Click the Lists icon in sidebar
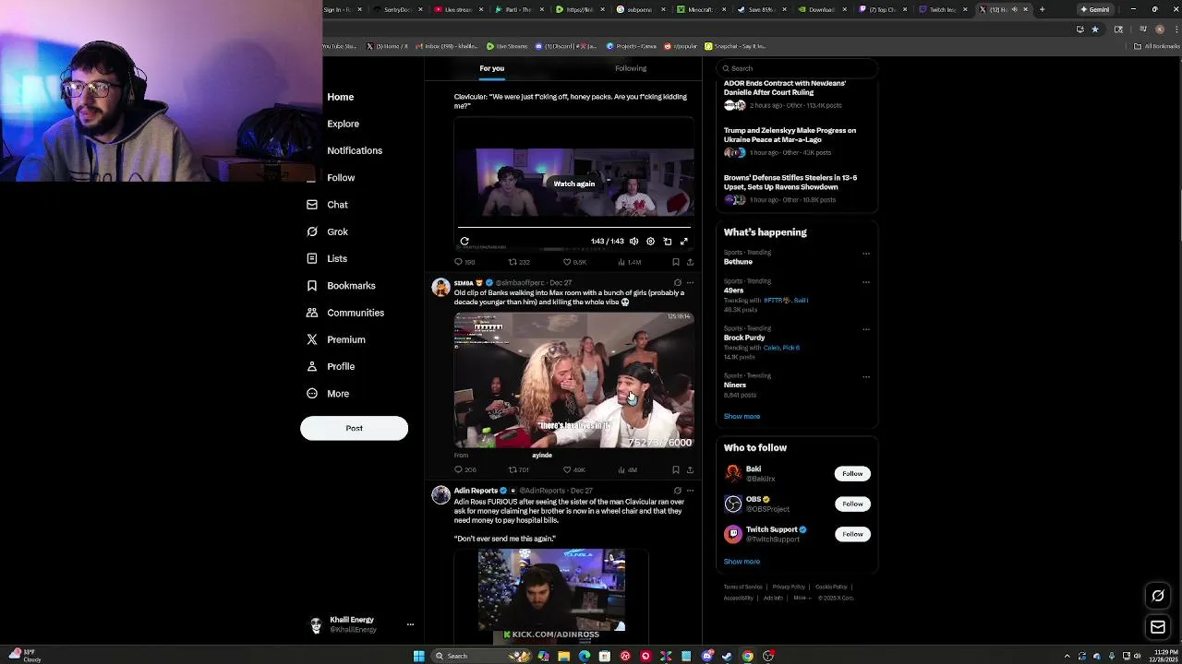The image size is (1182, 664). 312,259
